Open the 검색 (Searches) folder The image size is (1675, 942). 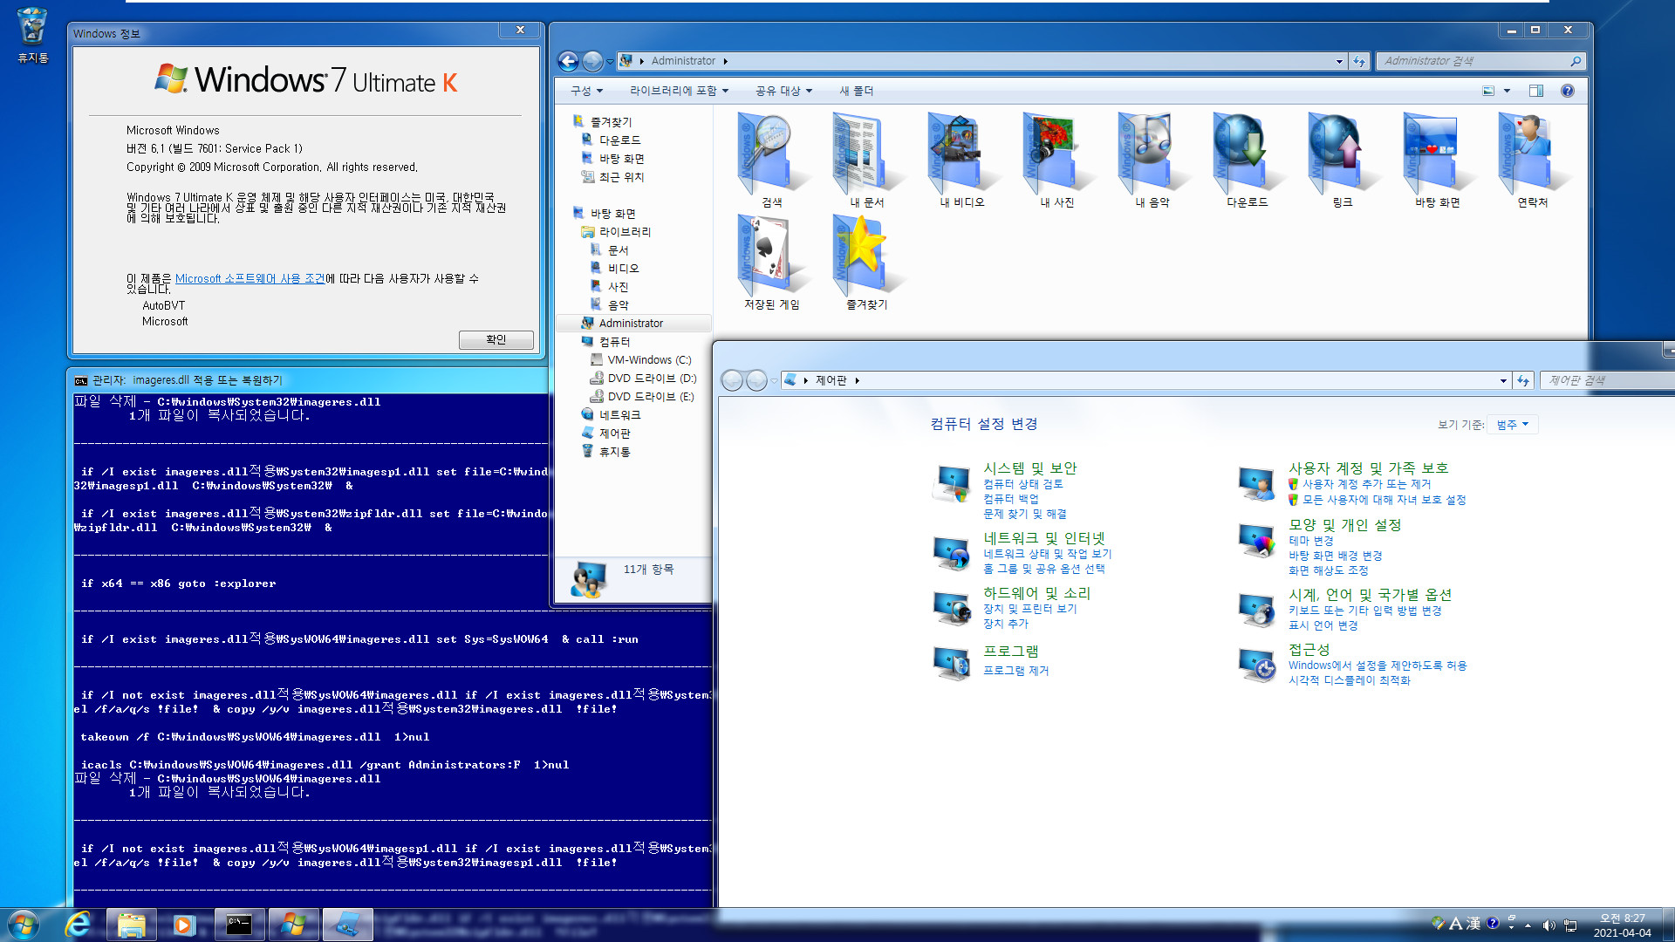(771, 160)
